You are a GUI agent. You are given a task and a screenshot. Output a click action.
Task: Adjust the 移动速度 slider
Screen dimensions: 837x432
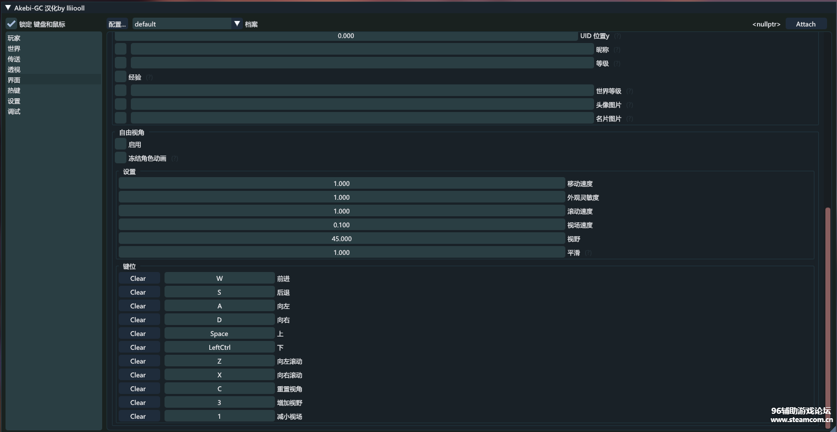coord(341,184)
